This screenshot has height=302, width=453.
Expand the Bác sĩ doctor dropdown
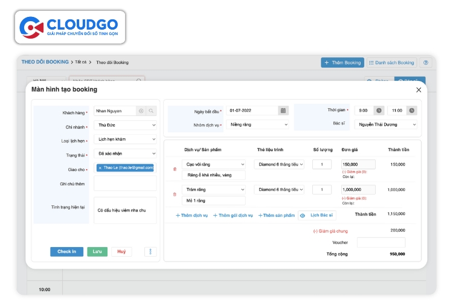coord(386,125)
